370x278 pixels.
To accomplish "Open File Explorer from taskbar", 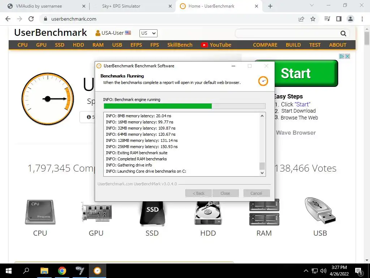I will 44,271.
